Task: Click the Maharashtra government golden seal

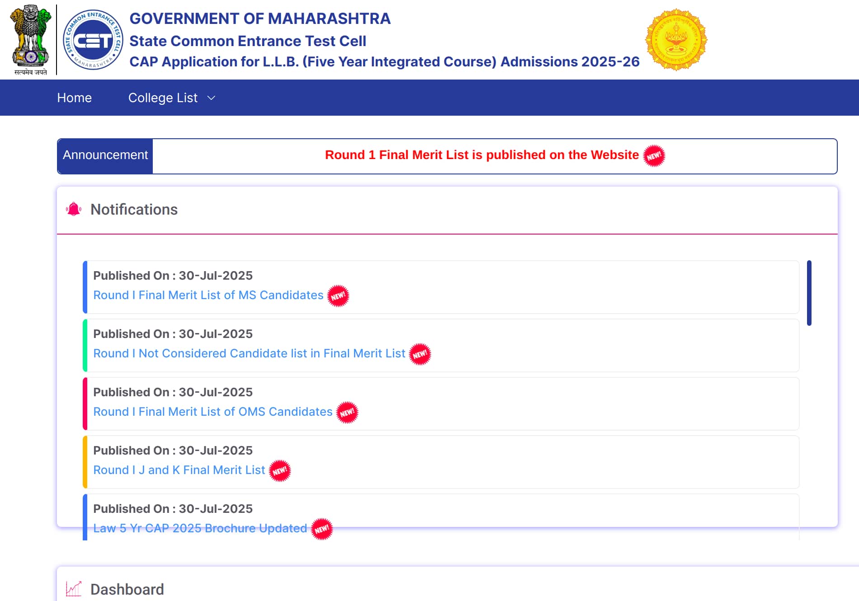Action: (x=676, y=40)
